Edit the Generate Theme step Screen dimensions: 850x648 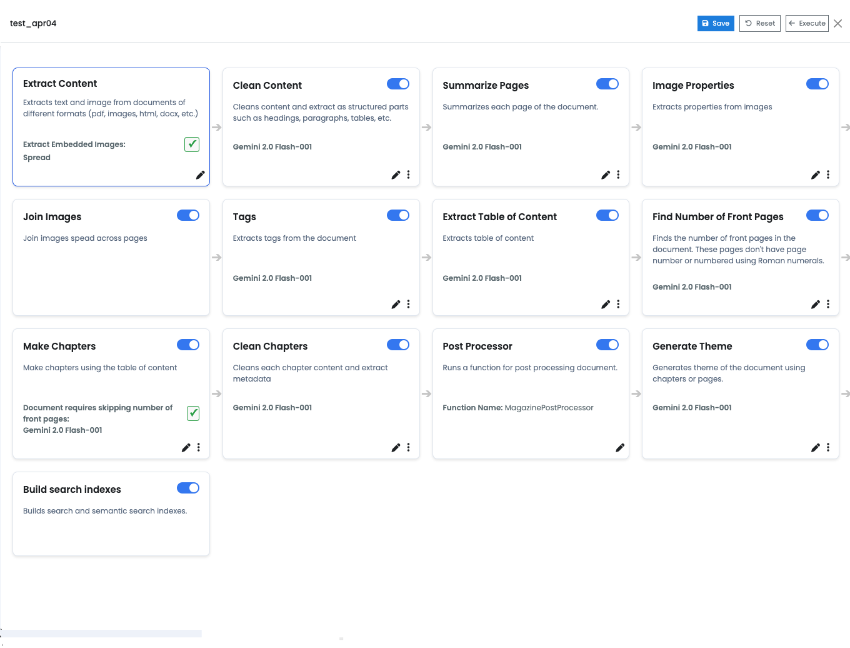click(x=815, y=448)
